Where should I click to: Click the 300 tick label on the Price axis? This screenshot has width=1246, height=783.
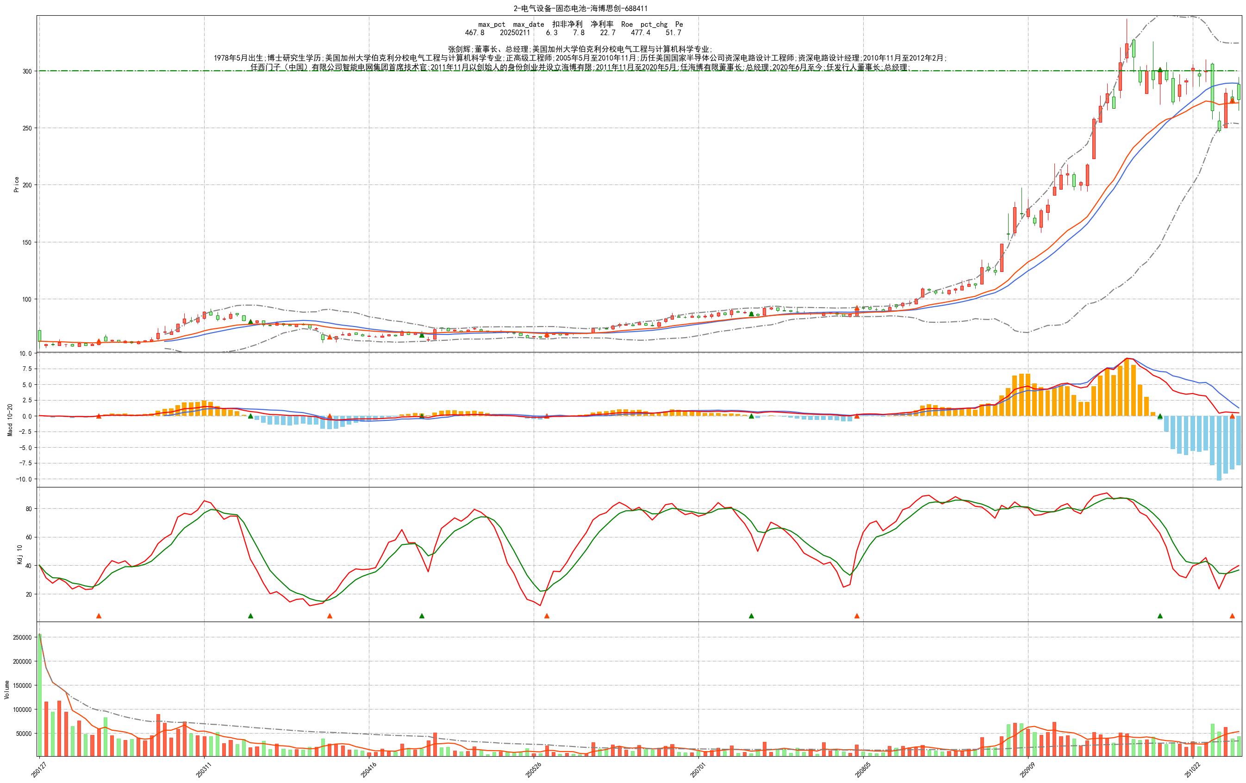point(27,71)
